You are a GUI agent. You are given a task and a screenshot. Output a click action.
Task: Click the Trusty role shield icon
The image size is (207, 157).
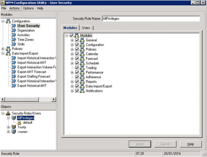(x=14, y=127)
